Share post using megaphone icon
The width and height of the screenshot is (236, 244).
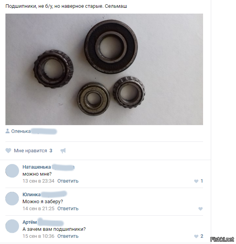[x=63, y=151]
